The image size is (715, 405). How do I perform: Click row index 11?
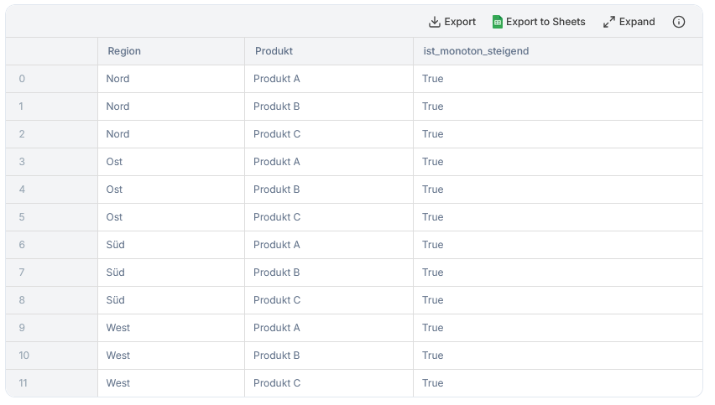point(23,383)
